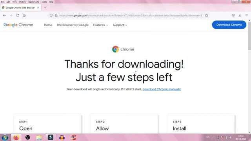The height and width of the screenshot is (141, 251).
Task: Click the page vertical scrollbar thumb
Action: tap(249, 36)
